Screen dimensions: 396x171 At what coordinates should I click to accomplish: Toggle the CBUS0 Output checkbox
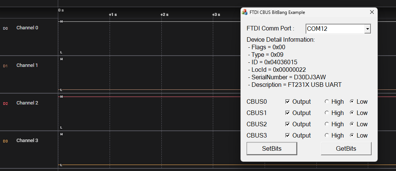click(288, 101)
